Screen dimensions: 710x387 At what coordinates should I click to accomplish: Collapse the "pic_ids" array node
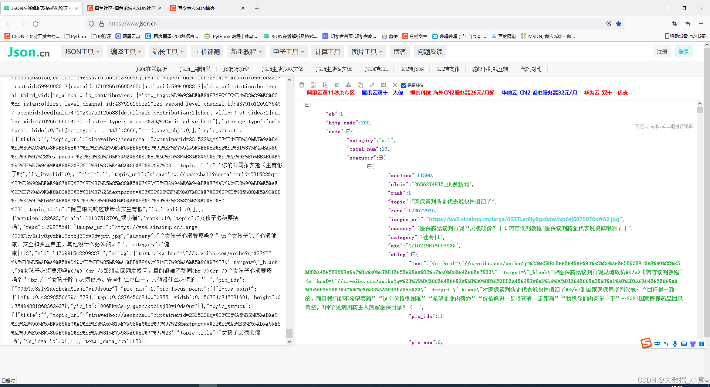[x=440, y=316]
